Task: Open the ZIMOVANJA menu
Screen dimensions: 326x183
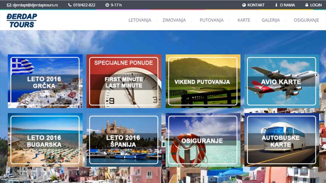Action: 174,20
